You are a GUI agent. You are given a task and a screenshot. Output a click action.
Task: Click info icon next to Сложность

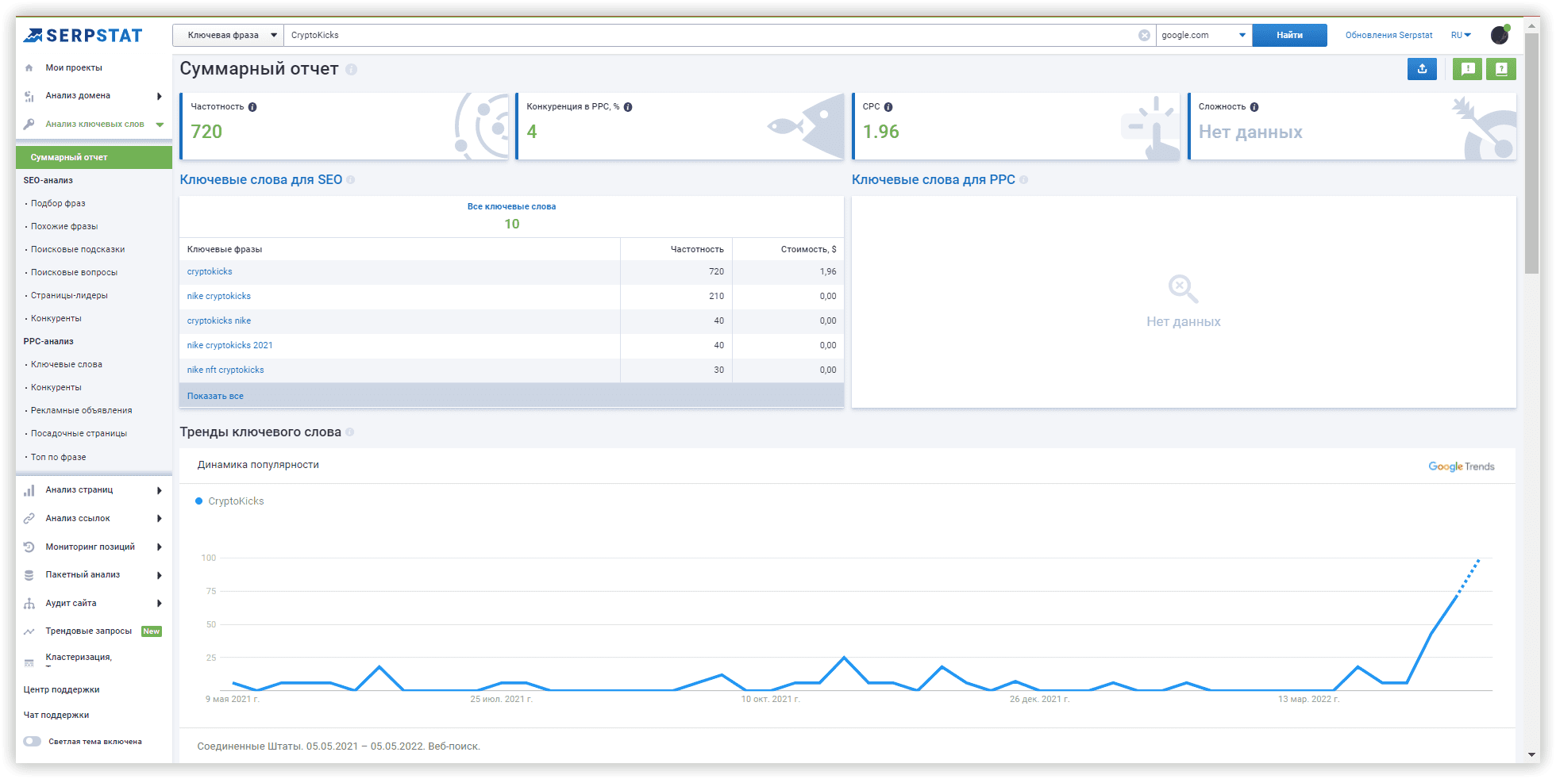tap(1254, 107)
